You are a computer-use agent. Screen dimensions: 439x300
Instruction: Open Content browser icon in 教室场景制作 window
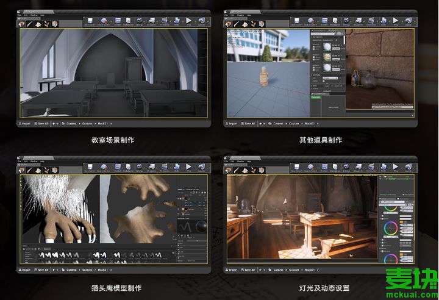point(118,21)
